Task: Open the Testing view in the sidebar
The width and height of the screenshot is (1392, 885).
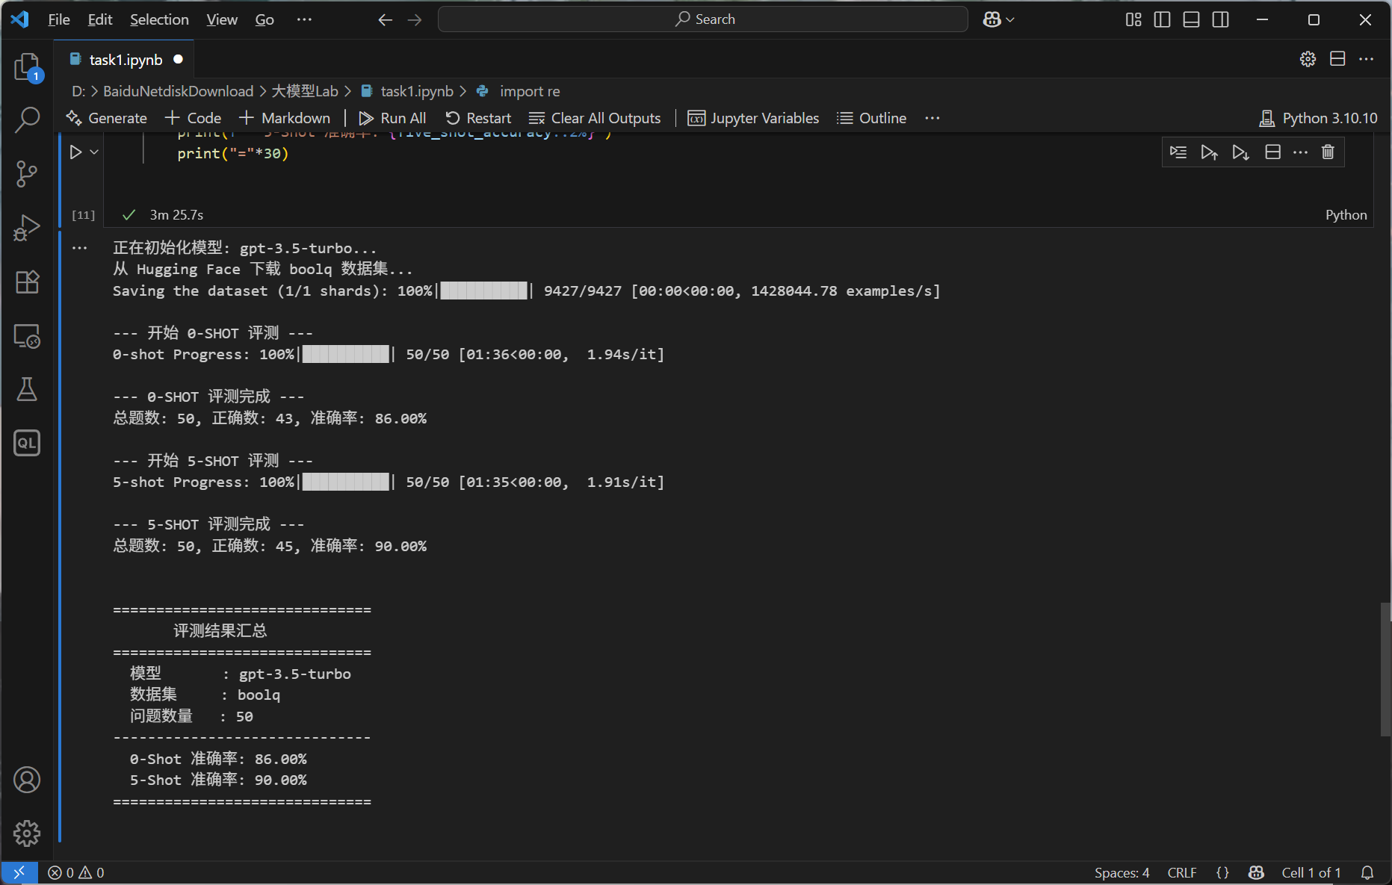Action: click(27, 389)
